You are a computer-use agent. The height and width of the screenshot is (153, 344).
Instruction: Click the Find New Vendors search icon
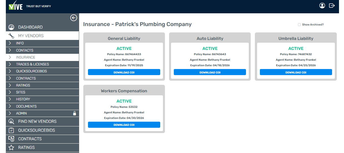(x=11, y=121)
